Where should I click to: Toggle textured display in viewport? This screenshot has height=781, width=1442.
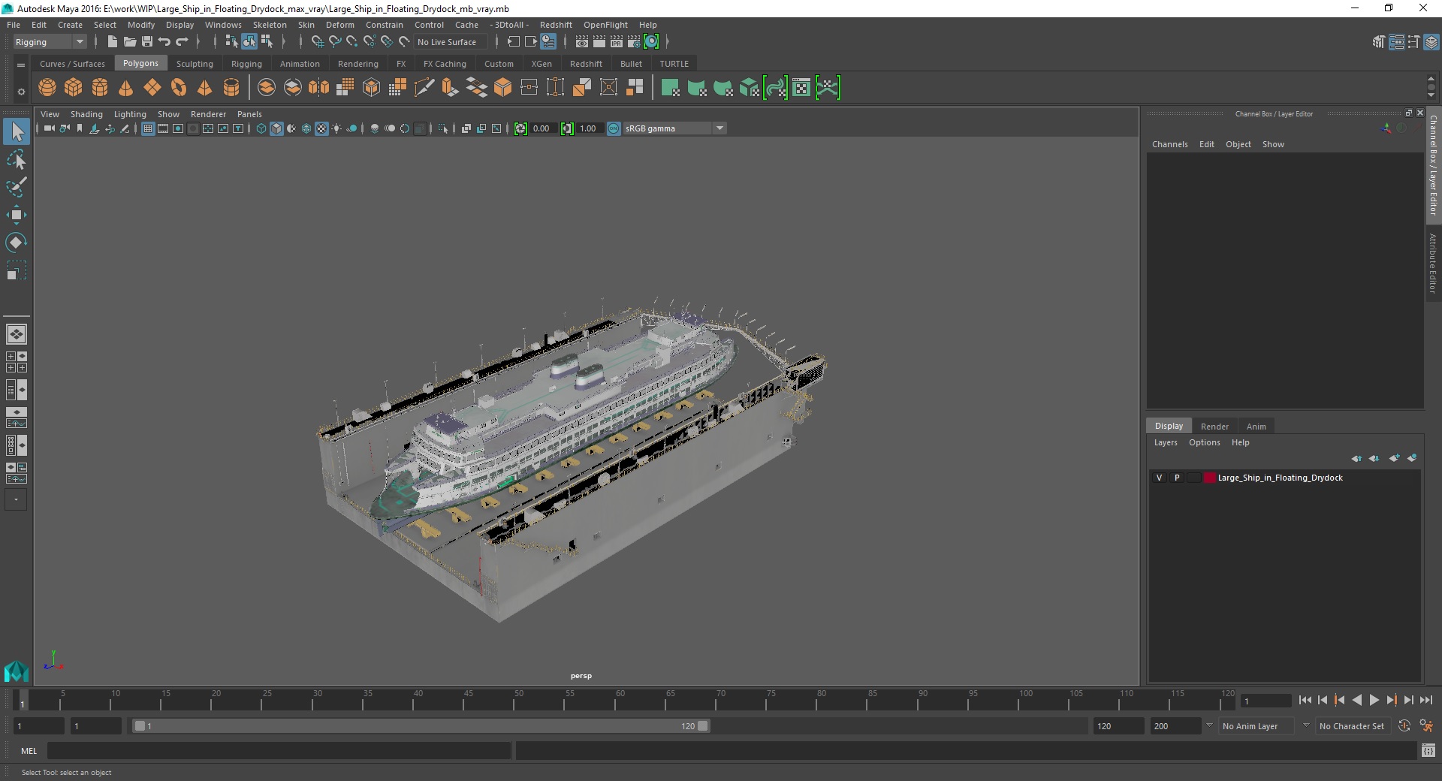(x=321, y=128)
